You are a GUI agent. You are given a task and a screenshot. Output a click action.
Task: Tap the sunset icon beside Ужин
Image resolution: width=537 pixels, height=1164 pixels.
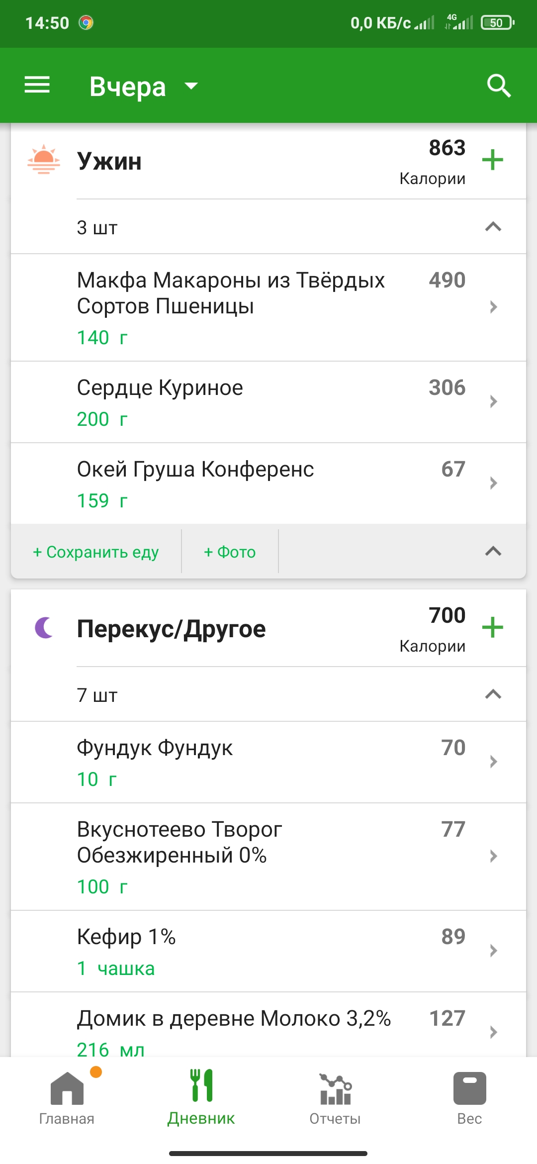coord(44,160)
